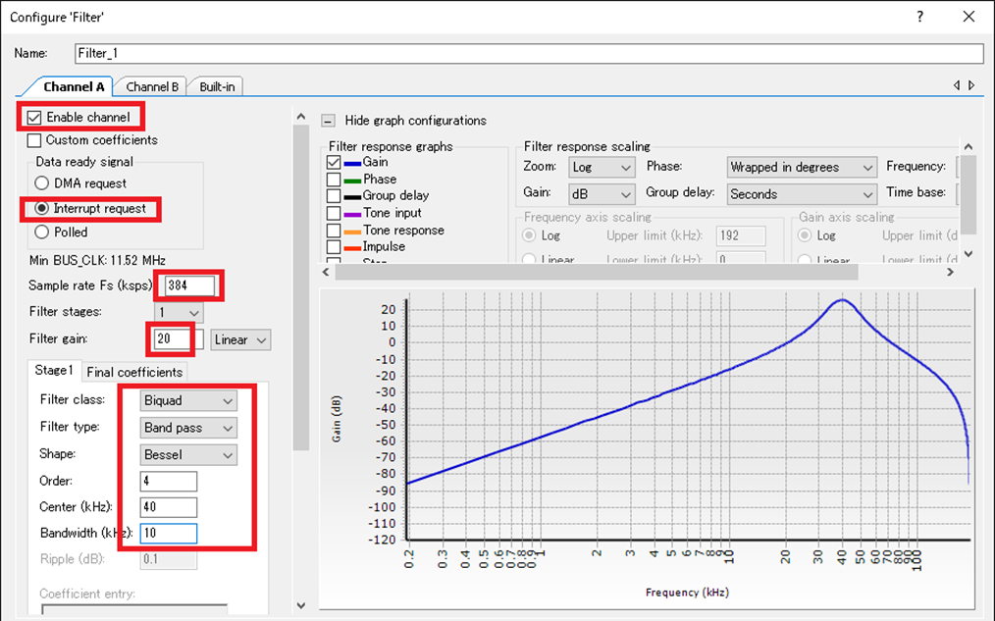Image resolution: width=995 pixels, height=621 pixels.
Task: Click the Filter response scaling heading
Action: pos(587,146)
